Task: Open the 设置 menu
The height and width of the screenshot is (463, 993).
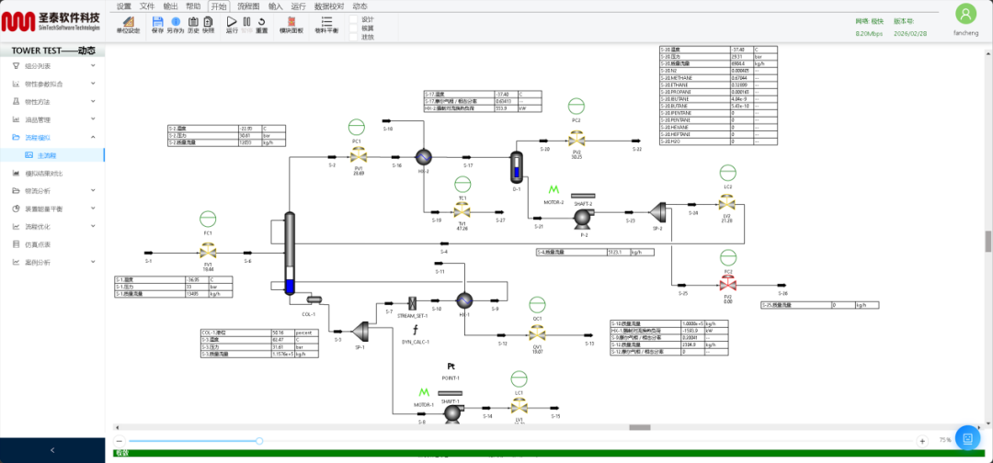Action: point(123,6)
